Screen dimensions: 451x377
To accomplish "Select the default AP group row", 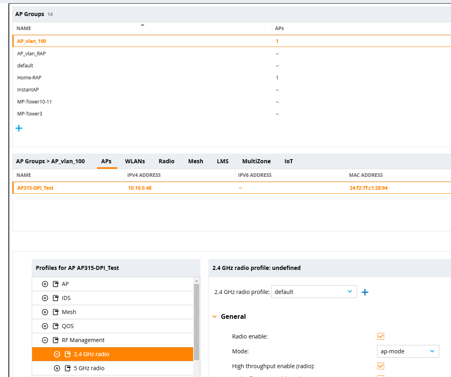I will coord(232,65).
